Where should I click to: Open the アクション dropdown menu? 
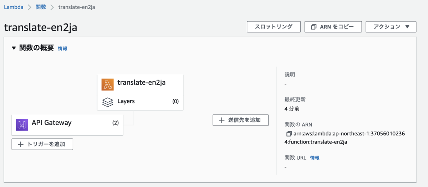[x=391, y=27]
